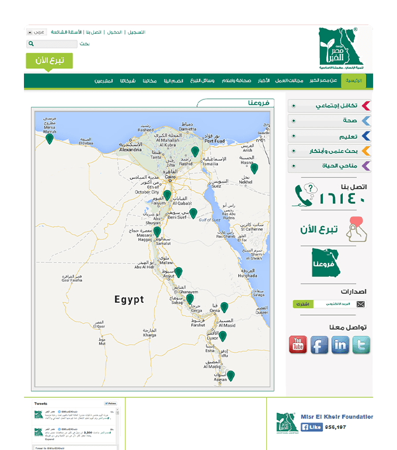Open انضم الينا menu item

[x=173, y=81]
